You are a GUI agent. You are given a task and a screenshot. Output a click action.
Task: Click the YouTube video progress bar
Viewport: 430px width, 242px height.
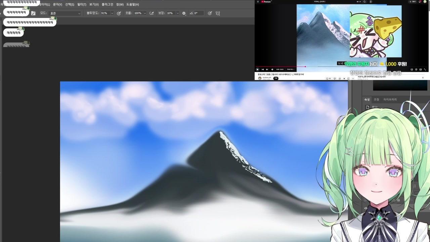click(x=342, y=67)
